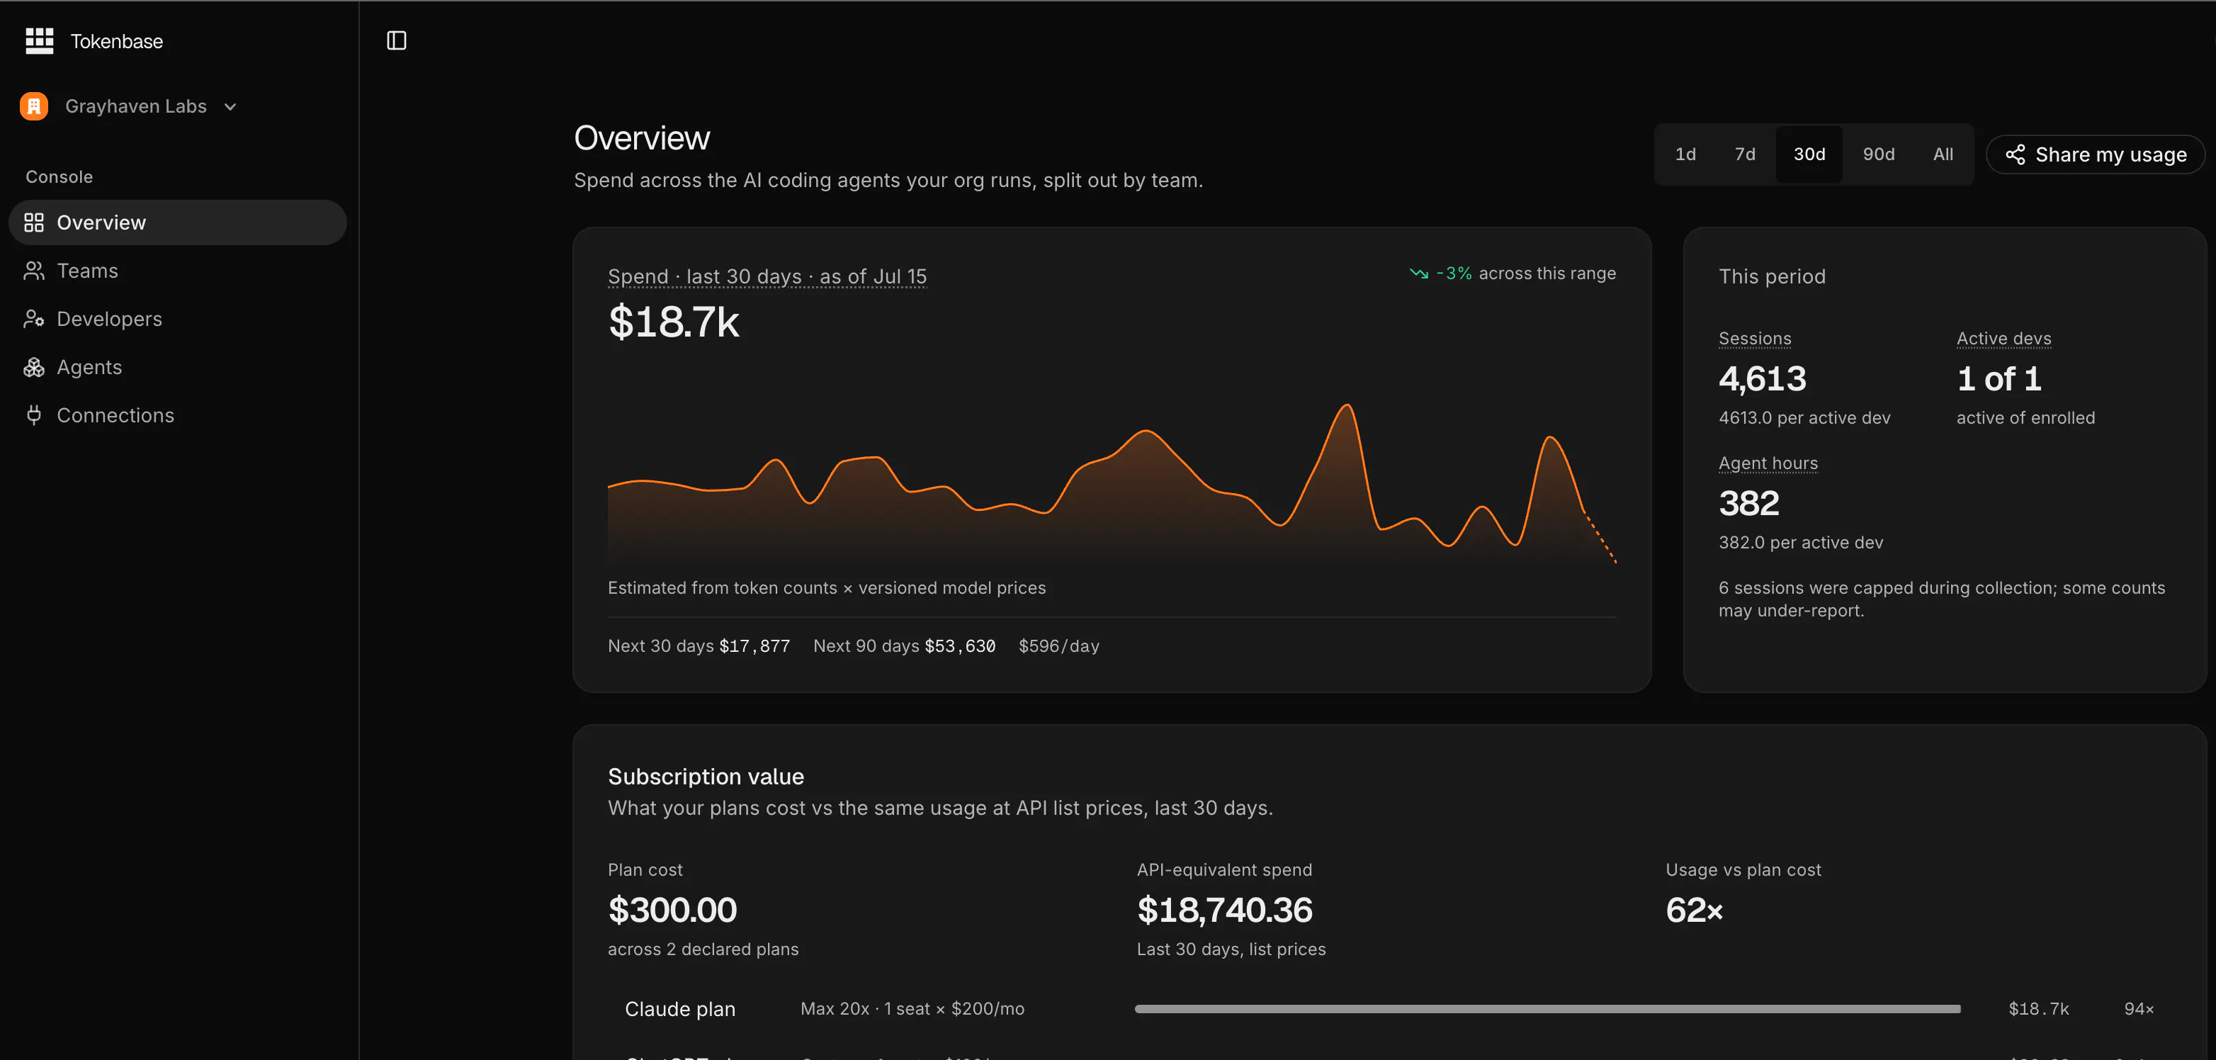This screenshot has height=1060, width=2216.
Task: Click the Agents cubes icon
Action: pos(33,367)
